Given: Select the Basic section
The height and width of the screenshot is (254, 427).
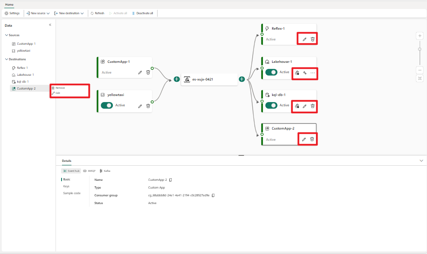Looking at the screenshot, I should 67,180.
